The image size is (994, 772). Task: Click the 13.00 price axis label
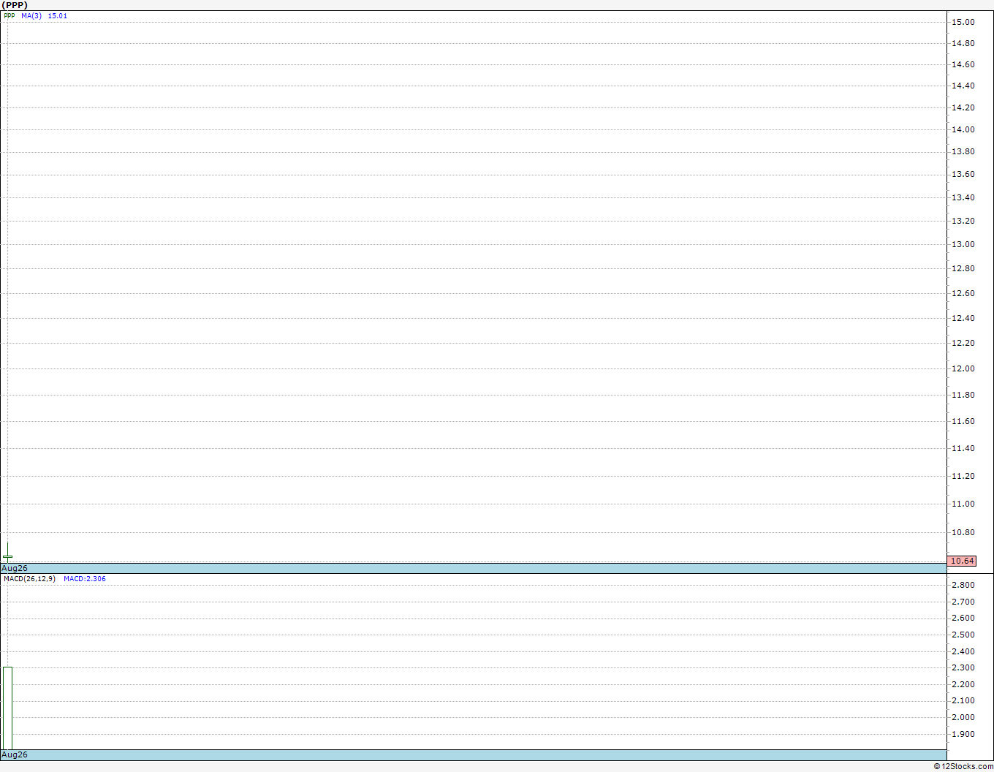963,244
